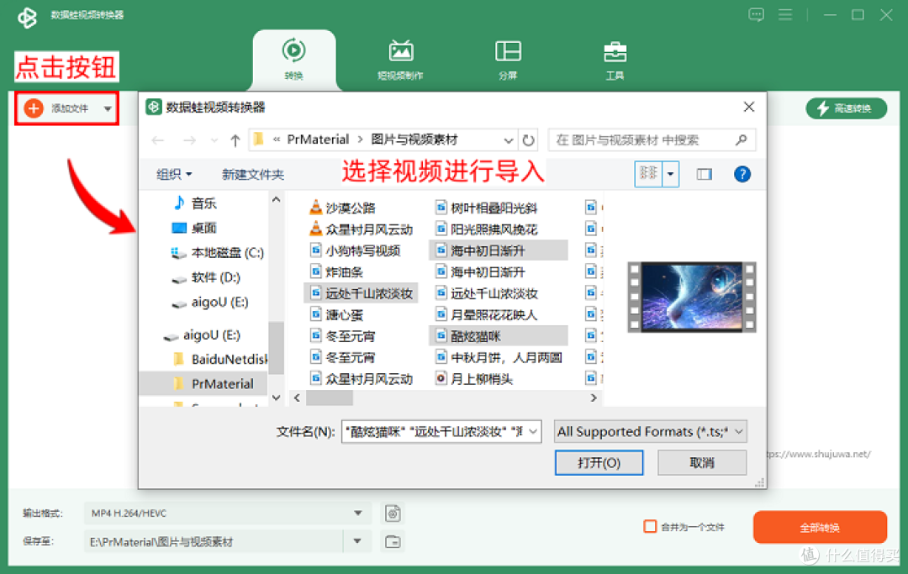This screenshot has height=574, width=908.
Task: Switch to the 短视频制作 tab
Action: coord(400,60)
